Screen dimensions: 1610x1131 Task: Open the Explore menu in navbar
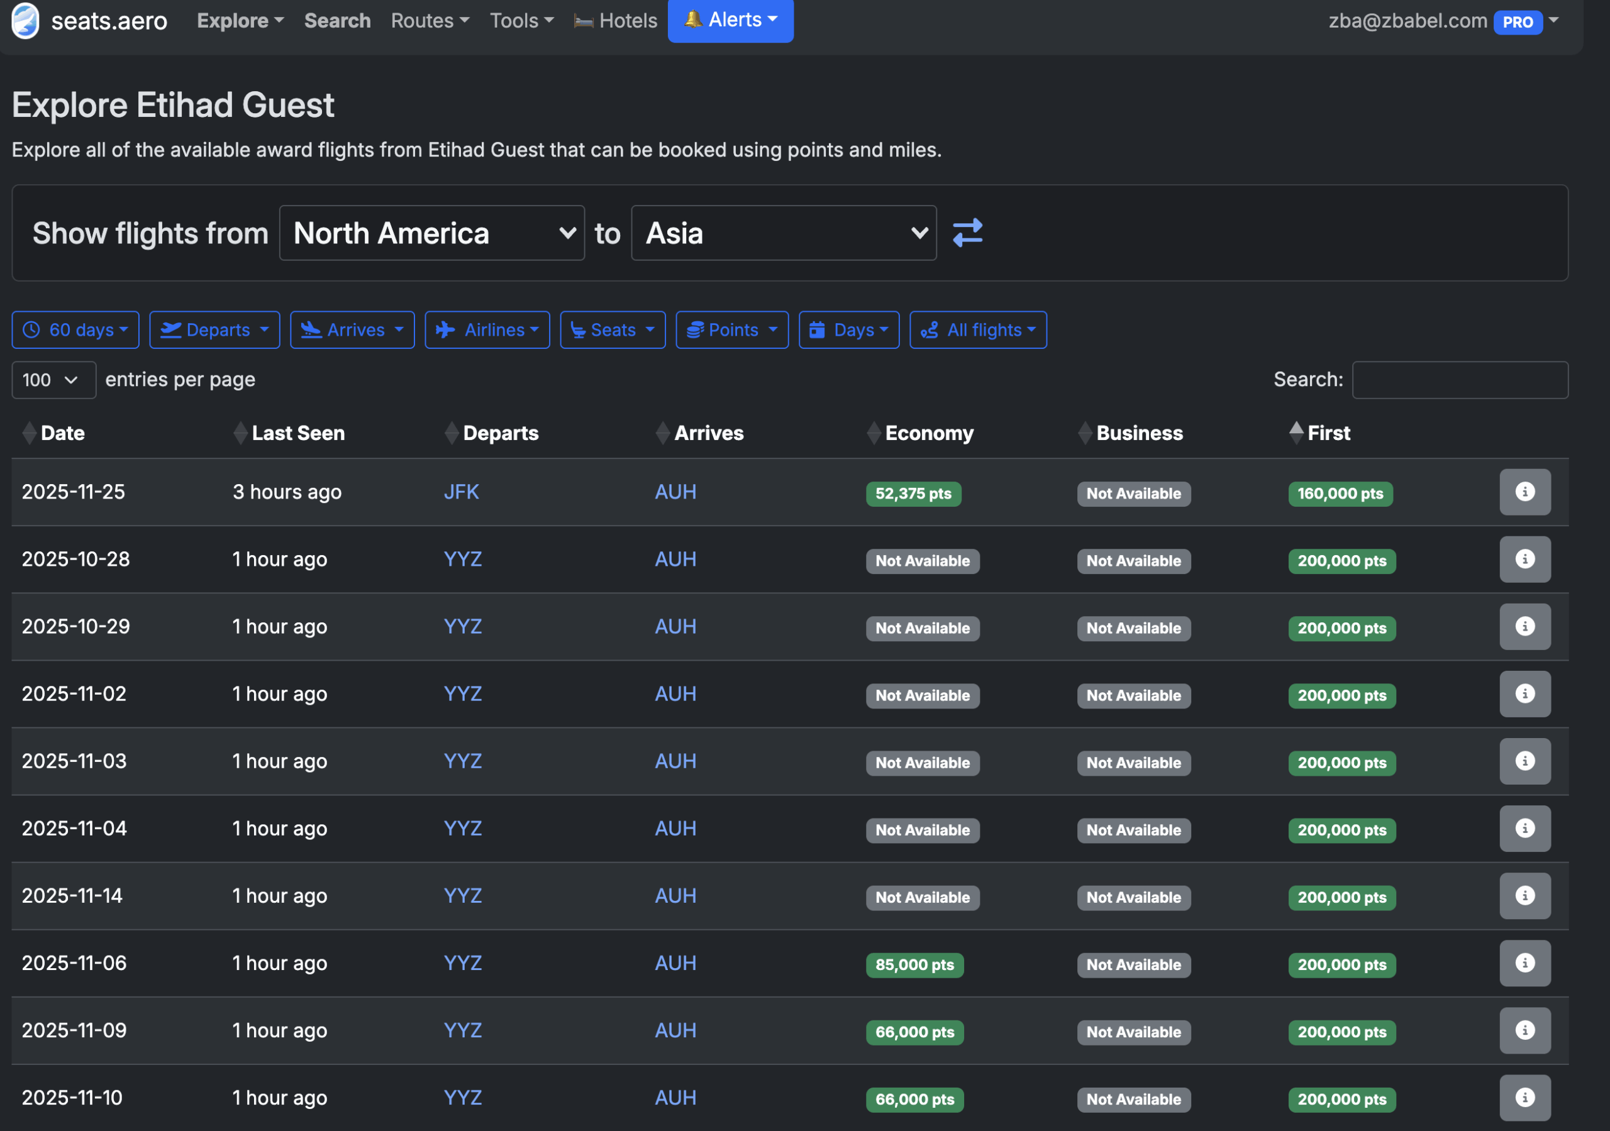tap(240, 21)
